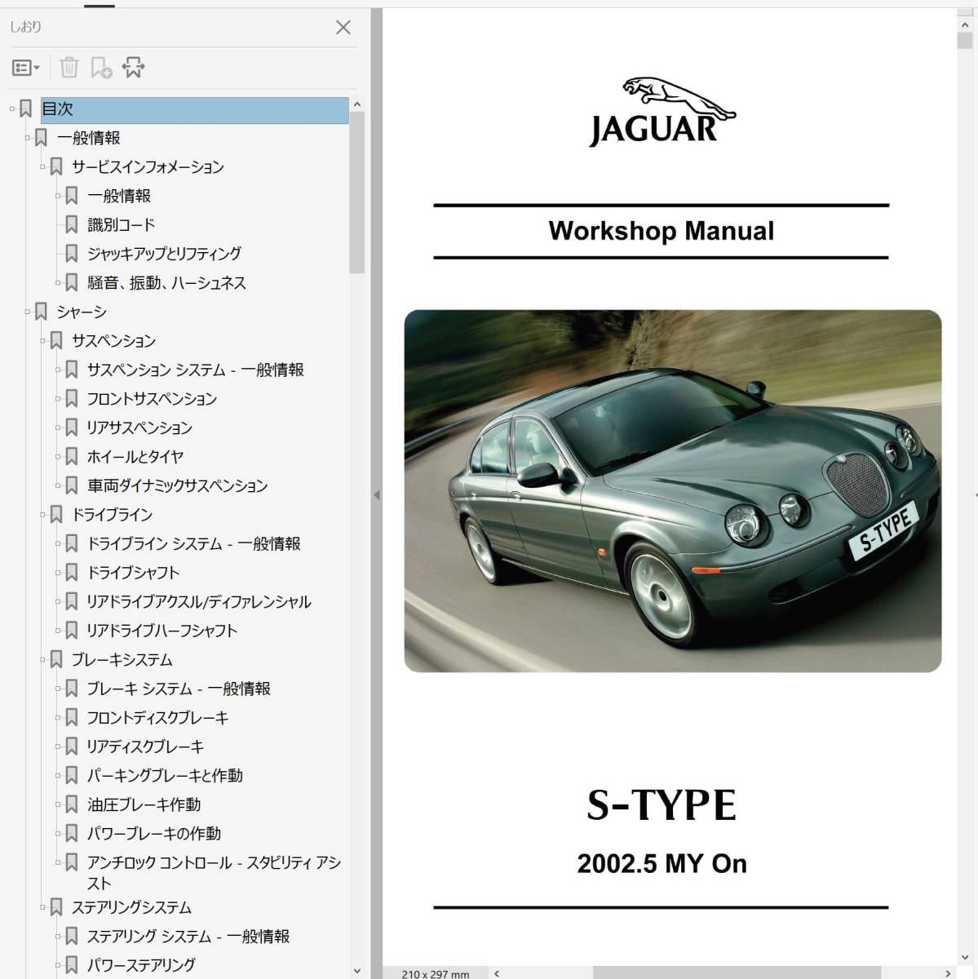Open the bookmark options menu icon
Image resolution: width=978 pixels, height=979 pixels.
click(x=25, y=68)
